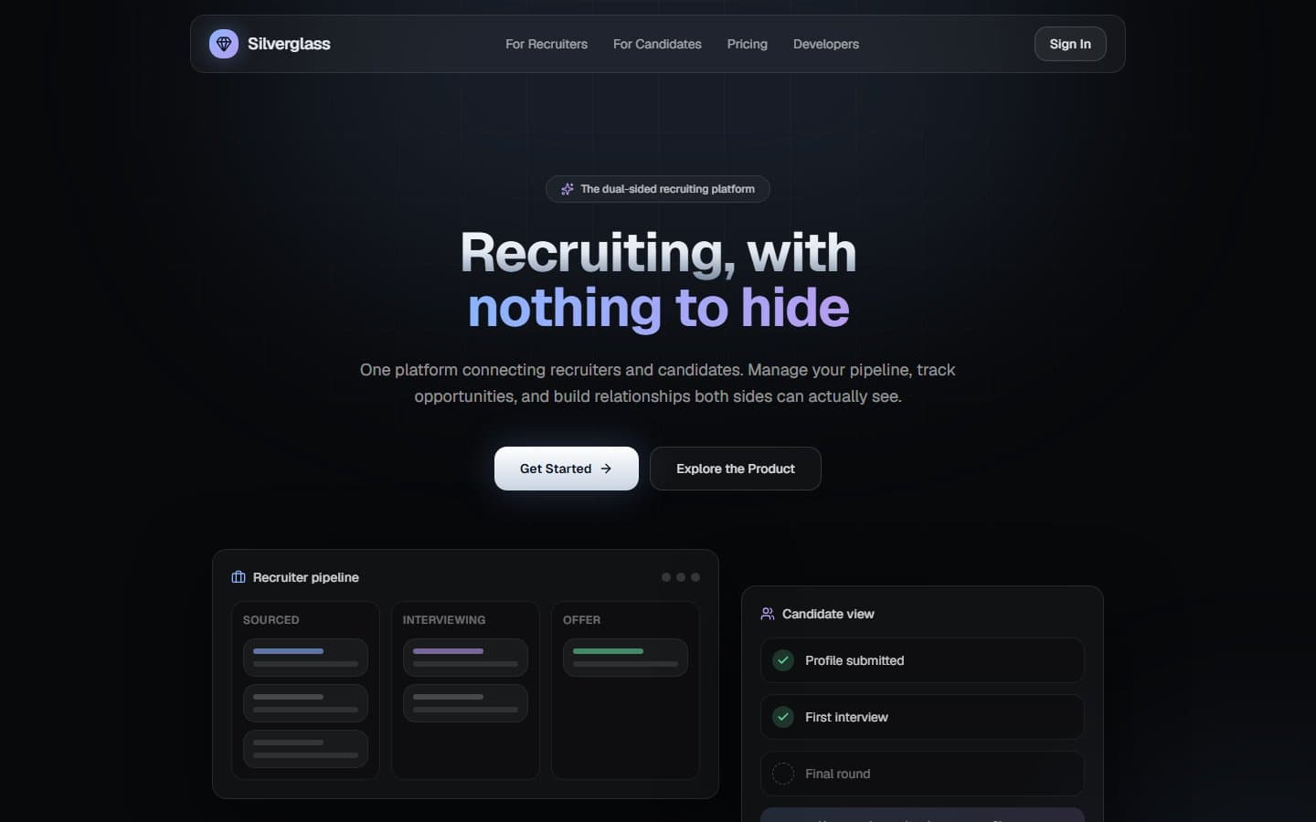Click the Silverglass brand name
Screen dimensions: 1316x822
pyautogui.click(x=289, y=44)
